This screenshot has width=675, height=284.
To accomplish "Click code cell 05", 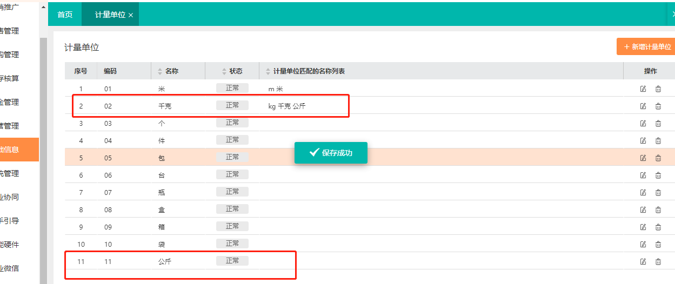I will [x=108, y=158].
